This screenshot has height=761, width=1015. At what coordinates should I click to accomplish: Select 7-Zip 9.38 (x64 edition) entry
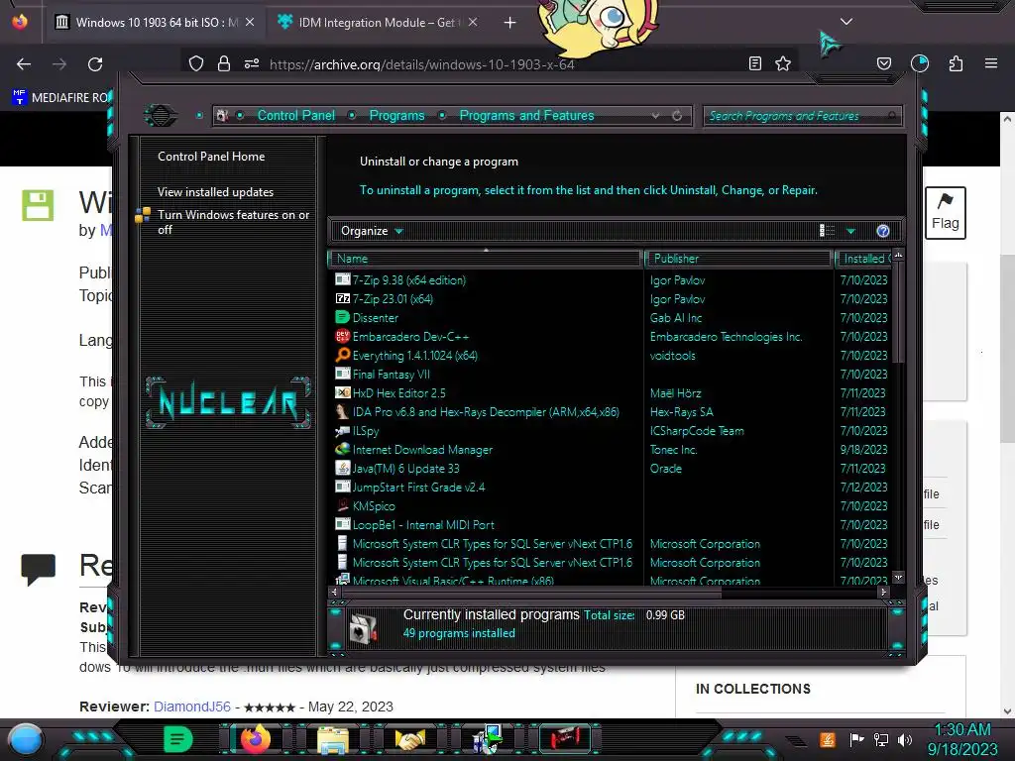click(x=409, y=280)
